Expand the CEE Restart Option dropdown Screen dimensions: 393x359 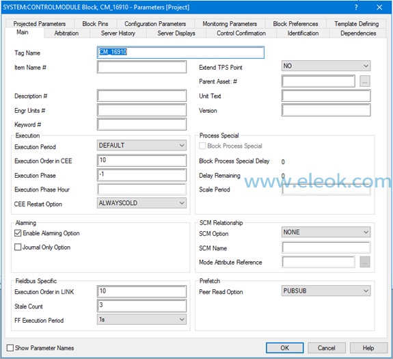coord(141,203)
